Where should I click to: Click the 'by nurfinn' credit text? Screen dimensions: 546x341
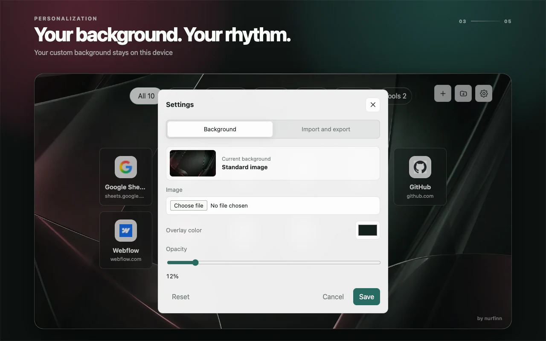tap(490, 318)
